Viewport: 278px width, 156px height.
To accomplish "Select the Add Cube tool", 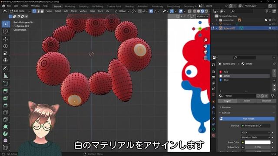I will (x=6, y=83).
